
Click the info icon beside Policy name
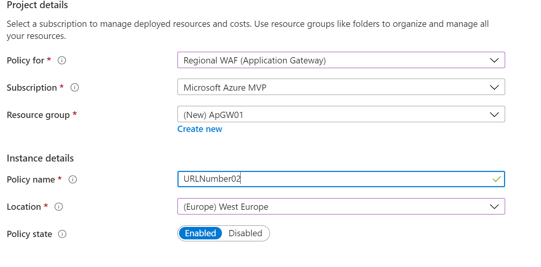[x=73, y=180]
